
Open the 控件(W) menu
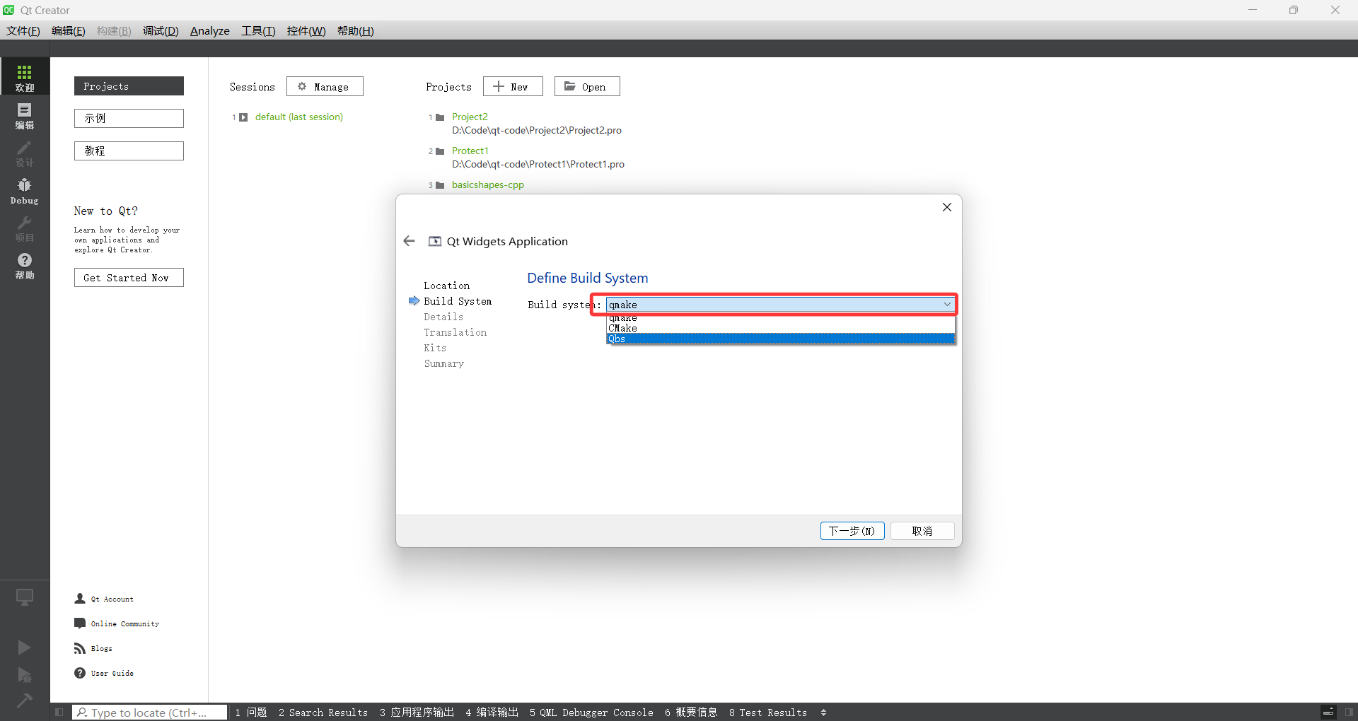(x=306, y=31)
